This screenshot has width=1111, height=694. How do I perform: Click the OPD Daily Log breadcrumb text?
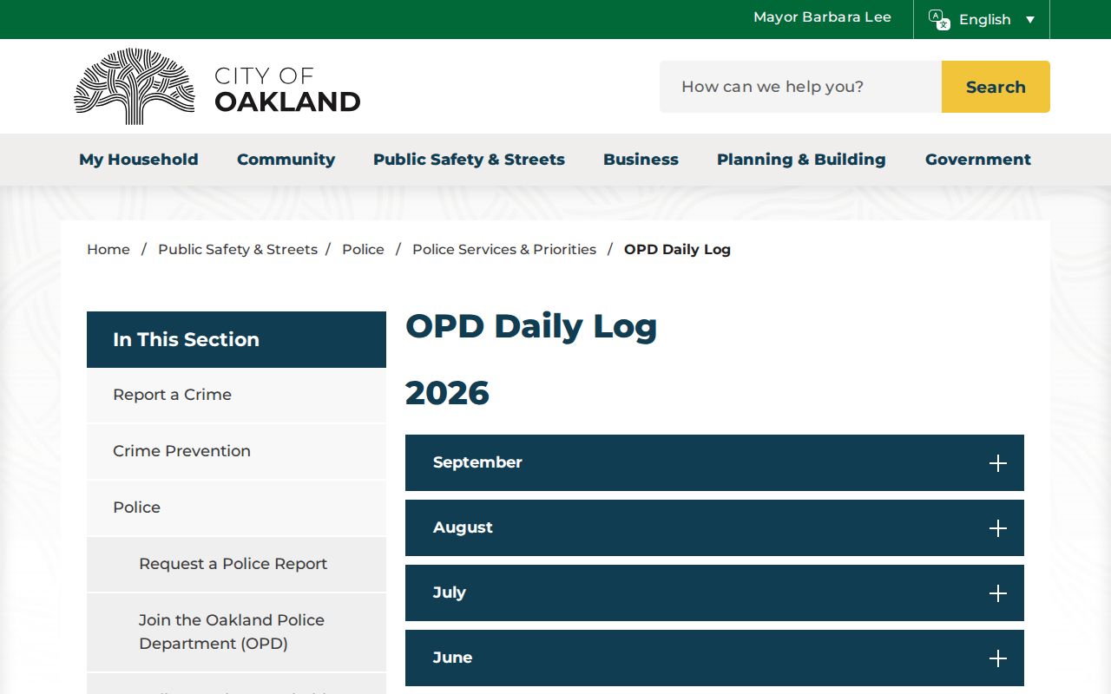coord(677,250)
